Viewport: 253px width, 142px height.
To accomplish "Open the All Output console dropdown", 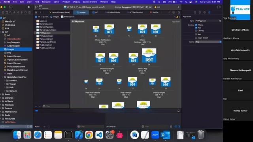I will [x=111, y=127].
